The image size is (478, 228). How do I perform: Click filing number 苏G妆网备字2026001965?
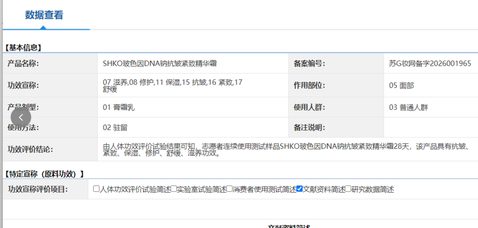click(x=430, y=64)
